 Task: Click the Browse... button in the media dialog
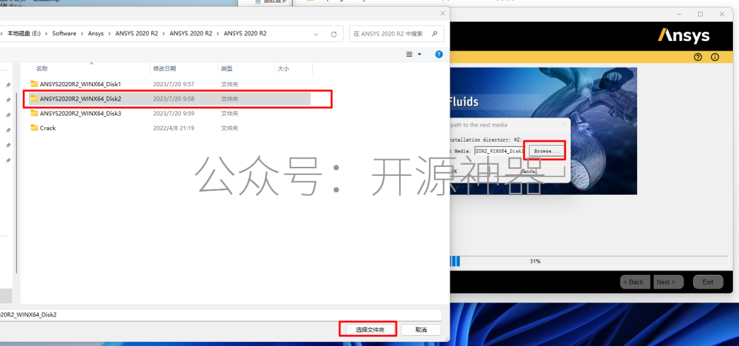pos(546,151)
